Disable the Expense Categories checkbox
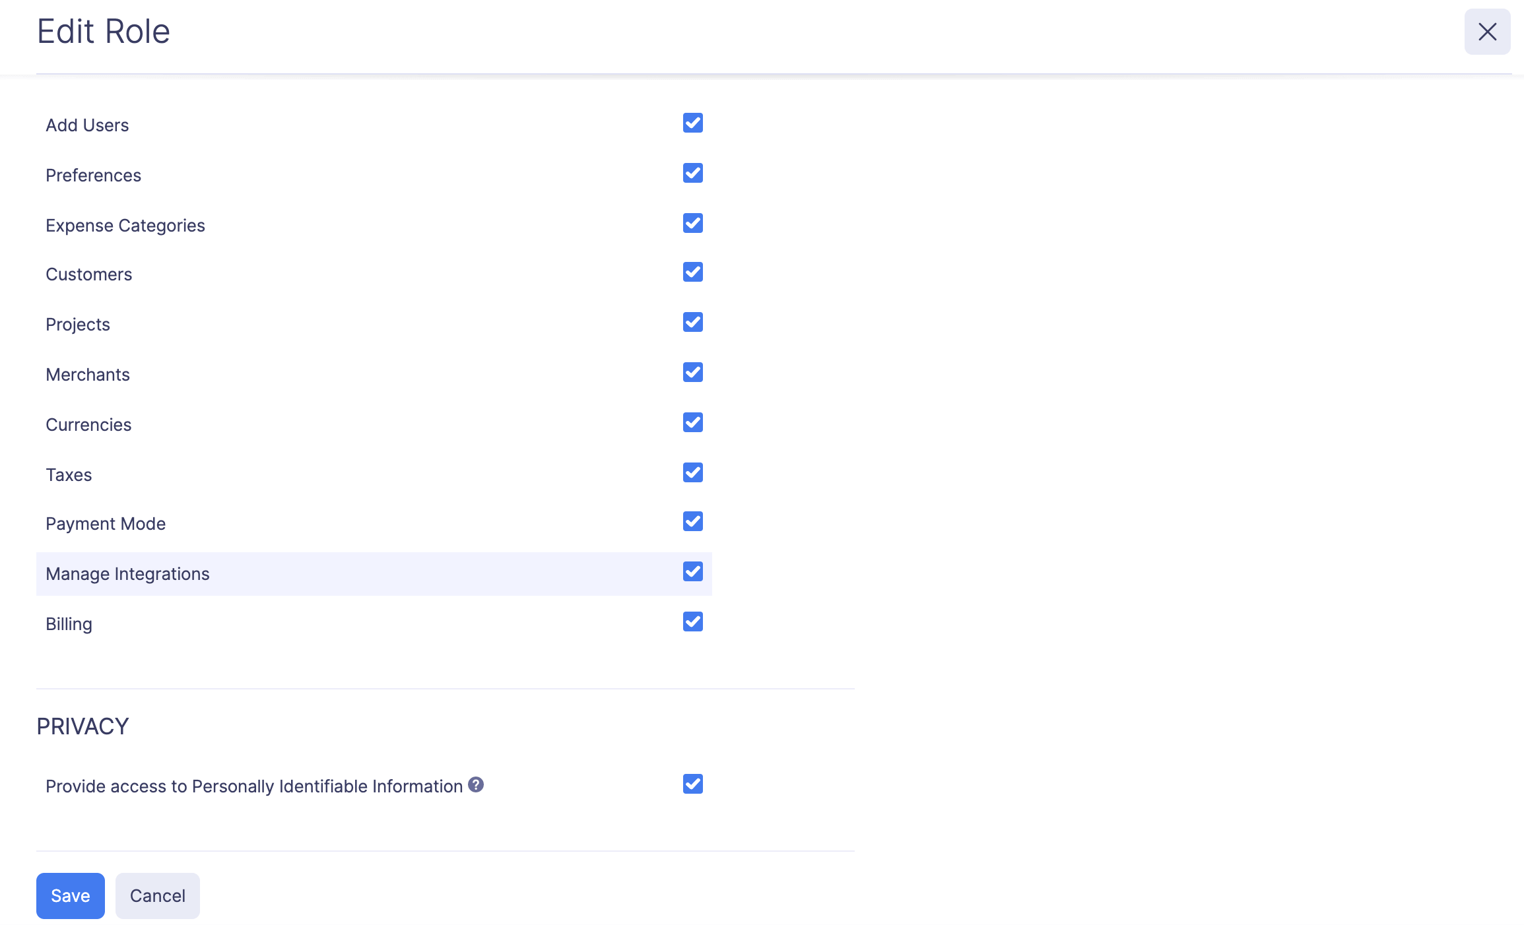Viewport: 1524px width, 925px height. (x=692, y=223)
